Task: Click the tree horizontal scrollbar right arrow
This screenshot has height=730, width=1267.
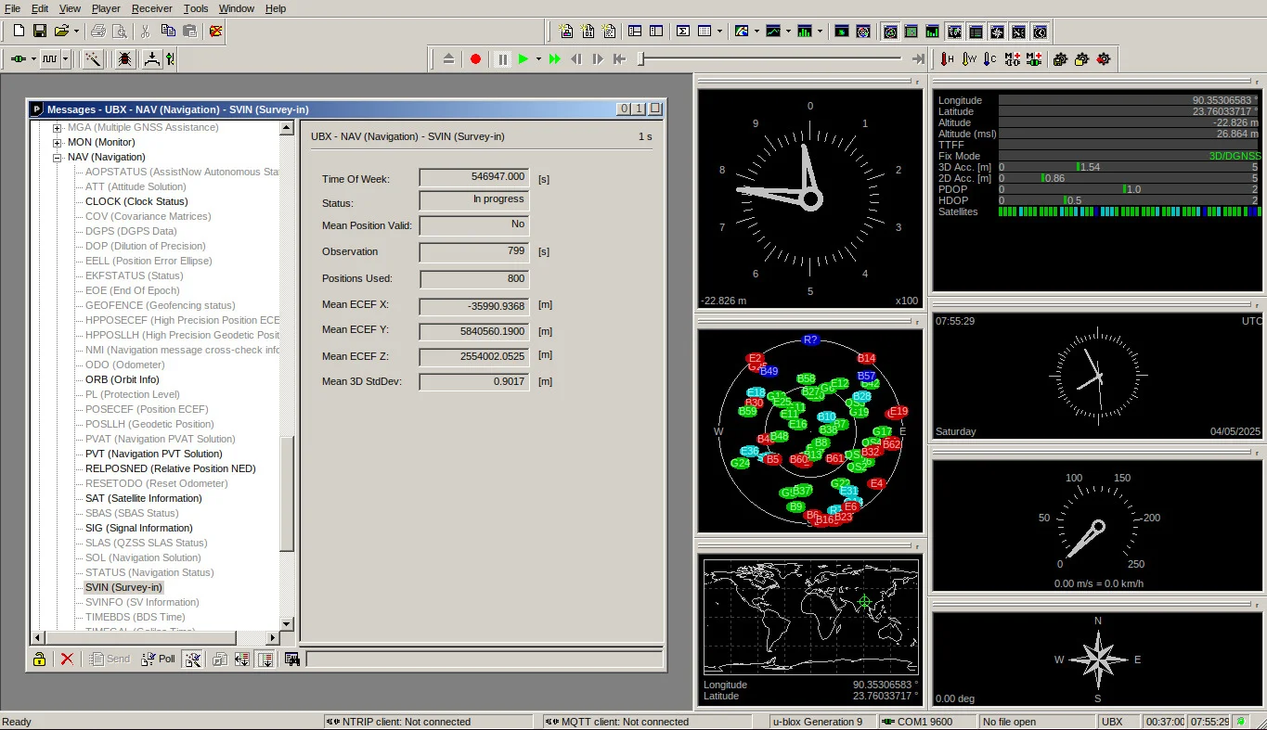Action: pos(273,637)
